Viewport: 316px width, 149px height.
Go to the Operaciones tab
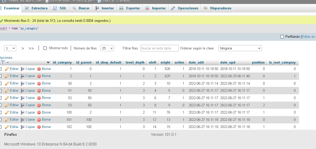click(184, 8)
